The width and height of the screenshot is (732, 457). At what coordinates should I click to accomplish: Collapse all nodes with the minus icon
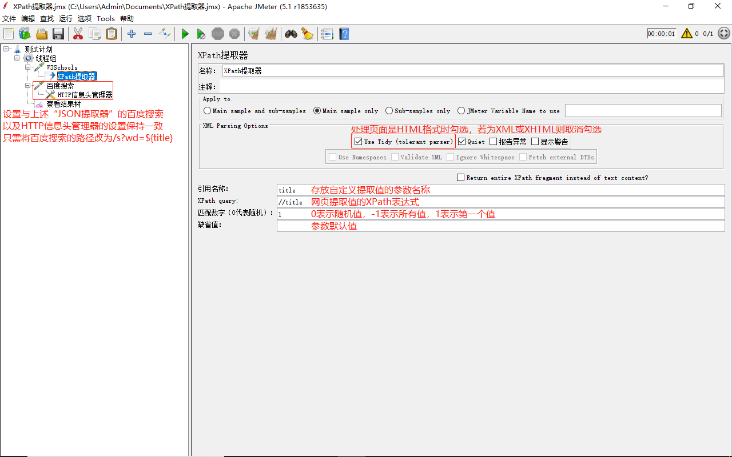[148, 34]
